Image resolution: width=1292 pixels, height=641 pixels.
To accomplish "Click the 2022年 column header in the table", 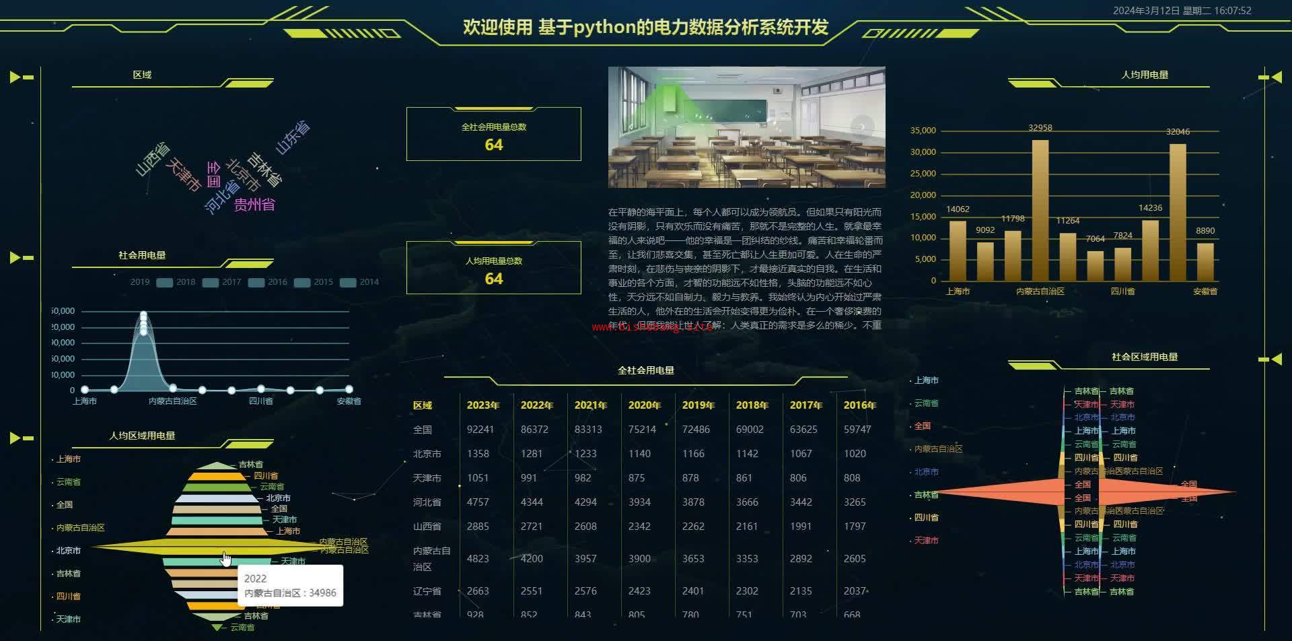I will pyautogui.click(x=537, y=405).
